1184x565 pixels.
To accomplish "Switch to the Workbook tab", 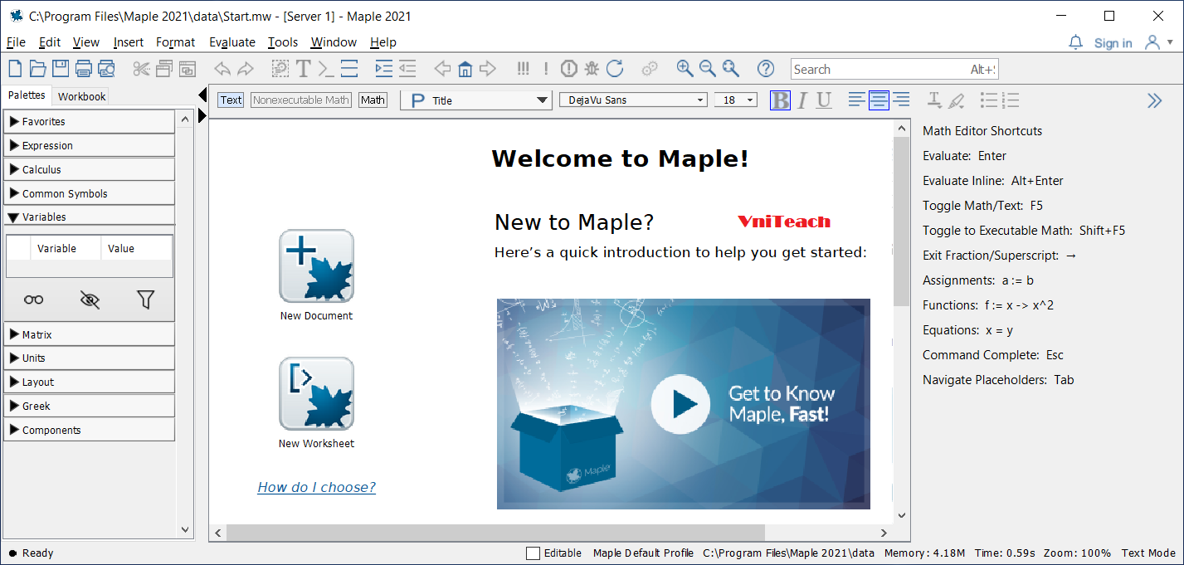I will tap(82, 96).
